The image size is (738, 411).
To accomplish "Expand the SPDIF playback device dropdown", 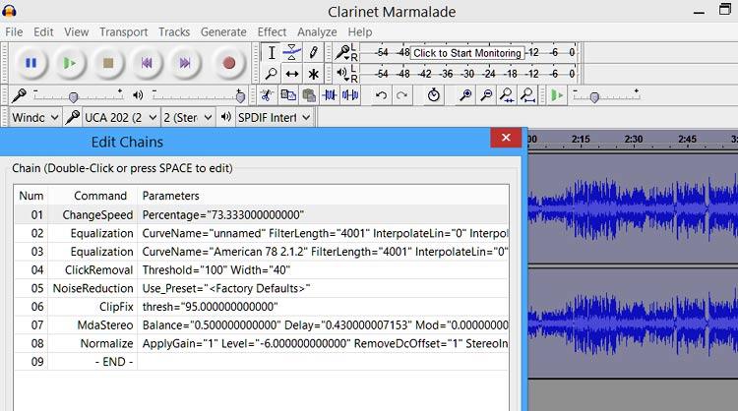I will 274,117.
